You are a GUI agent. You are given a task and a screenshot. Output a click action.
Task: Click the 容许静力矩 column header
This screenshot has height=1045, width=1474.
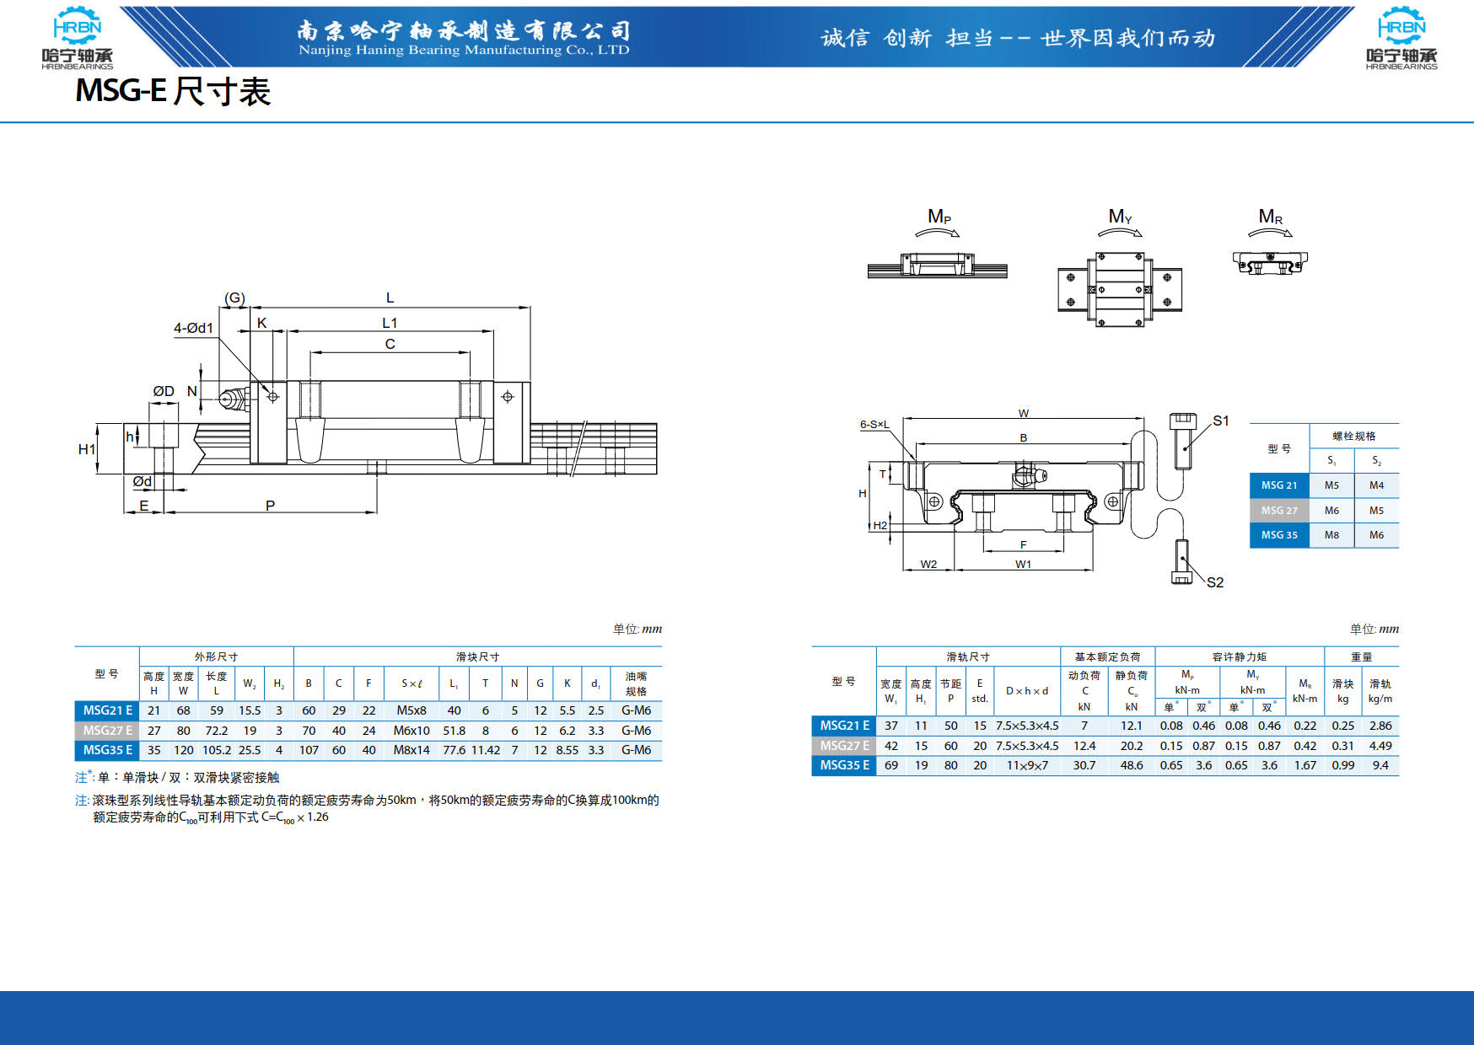coord(1239,656)
